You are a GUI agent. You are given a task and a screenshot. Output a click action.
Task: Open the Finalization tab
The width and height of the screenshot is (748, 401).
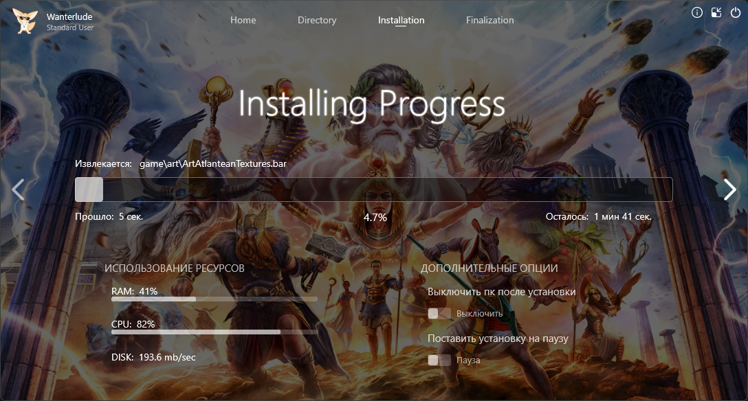coord(489,20)
